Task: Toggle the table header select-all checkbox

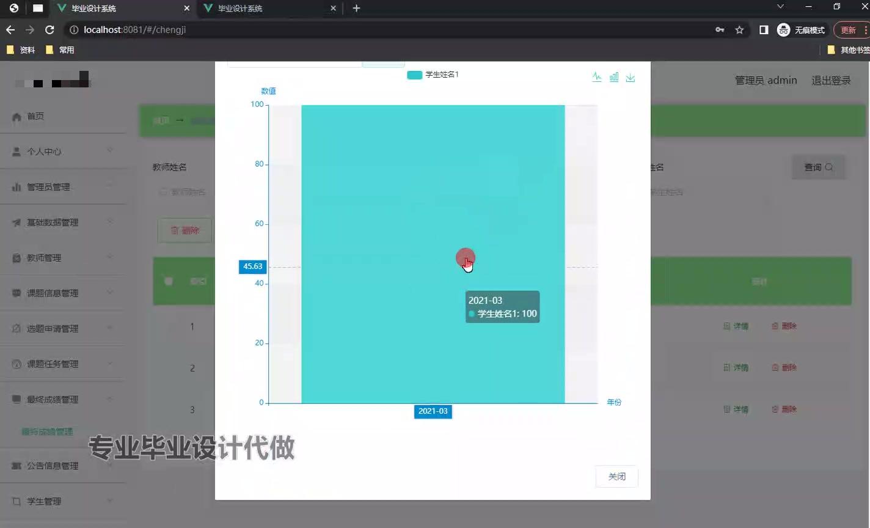Action: tap(169, 281)
